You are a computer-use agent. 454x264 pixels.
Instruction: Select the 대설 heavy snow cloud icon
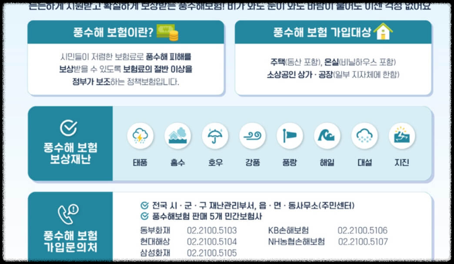[x=364, y=137]
